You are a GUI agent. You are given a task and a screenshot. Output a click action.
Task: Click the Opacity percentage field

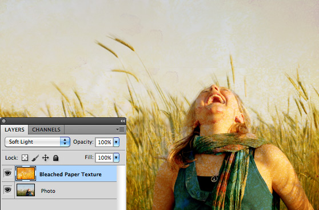(x=105, y=142)
